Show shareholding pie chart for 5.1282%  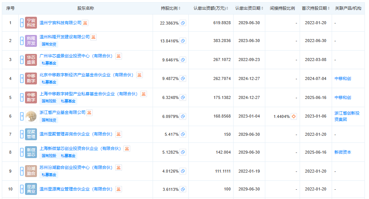(183, 152)
